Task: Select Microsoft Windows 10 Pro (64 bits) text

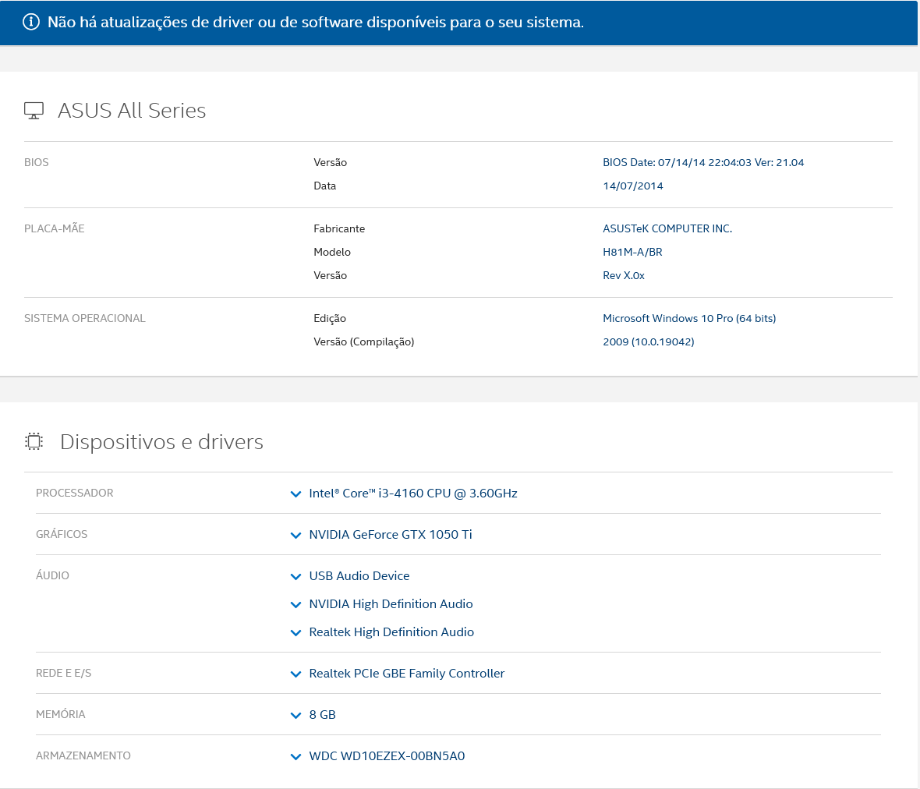Action: (689, 319)
